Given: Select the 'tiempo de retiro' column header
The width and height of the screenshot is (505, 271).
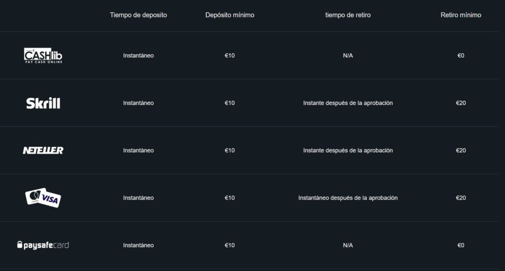Looking at the screenshot, I should 348,15.
